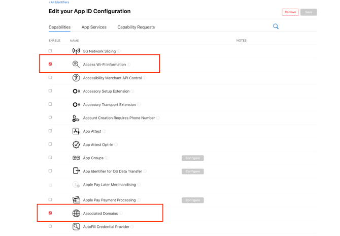Image resolution: width=340 pixels, height=236 pixels.
Task: Enable the 5G Network Slicing checkbox
Action: click(50, 51)
